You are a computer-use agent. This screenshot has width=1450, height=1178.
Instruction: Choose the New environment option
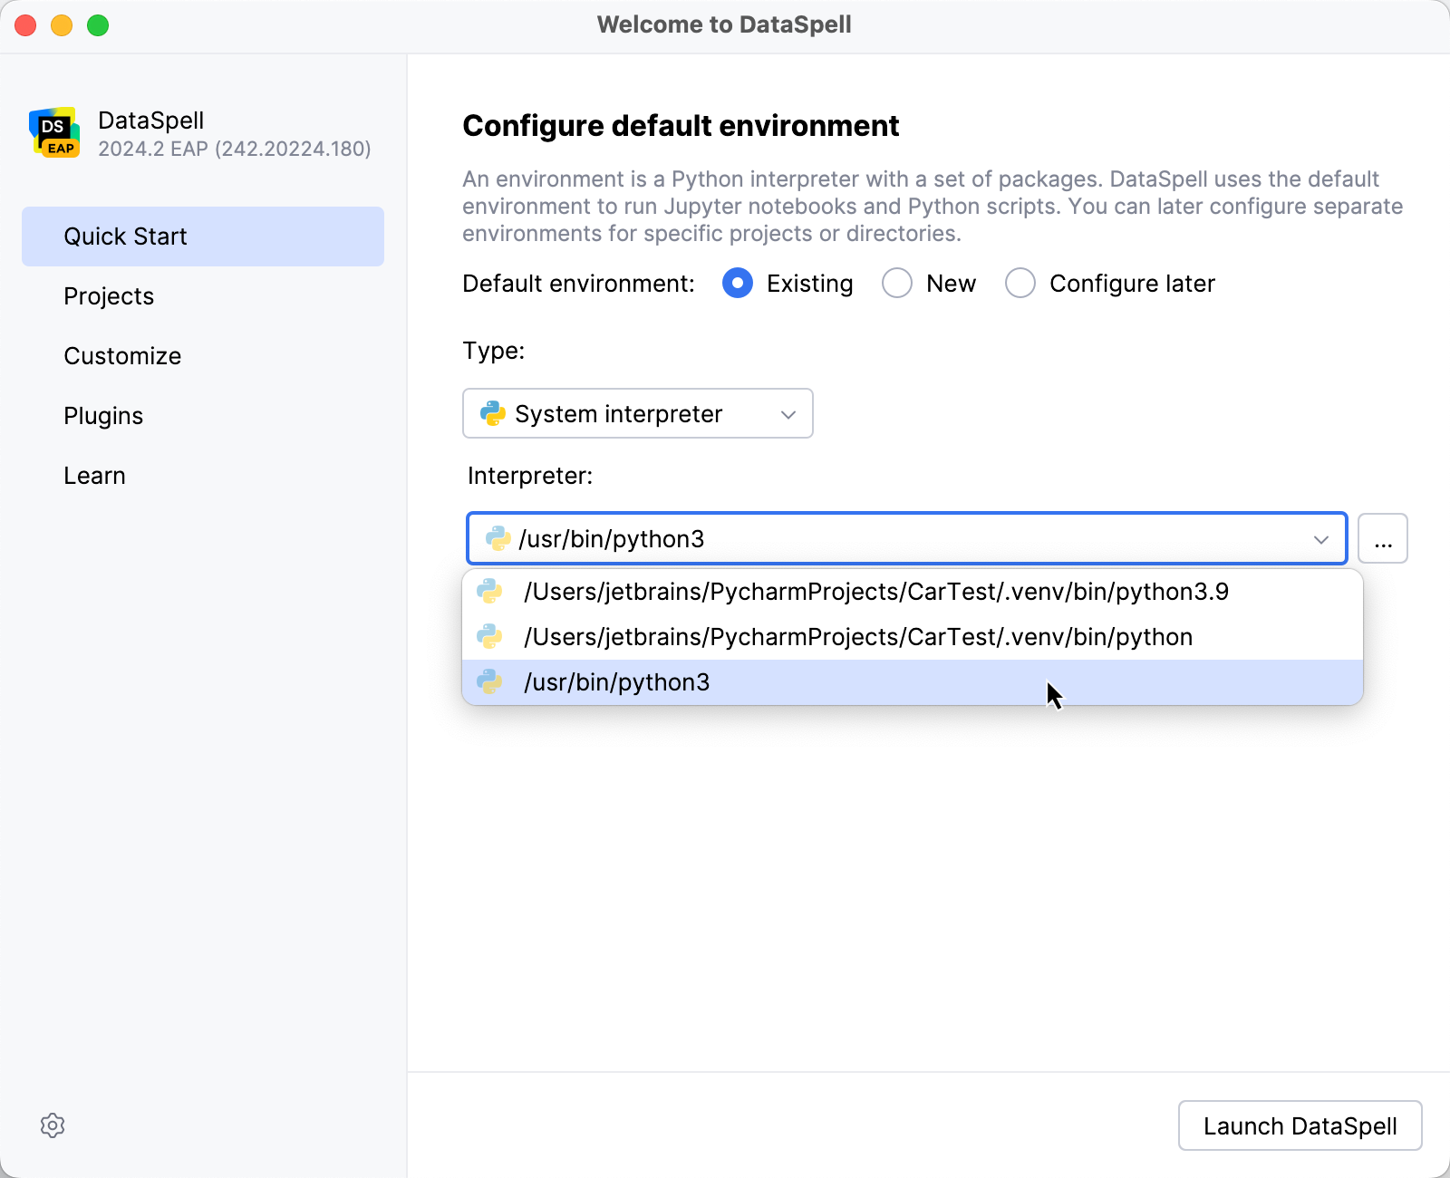click(x=897, y=283)
